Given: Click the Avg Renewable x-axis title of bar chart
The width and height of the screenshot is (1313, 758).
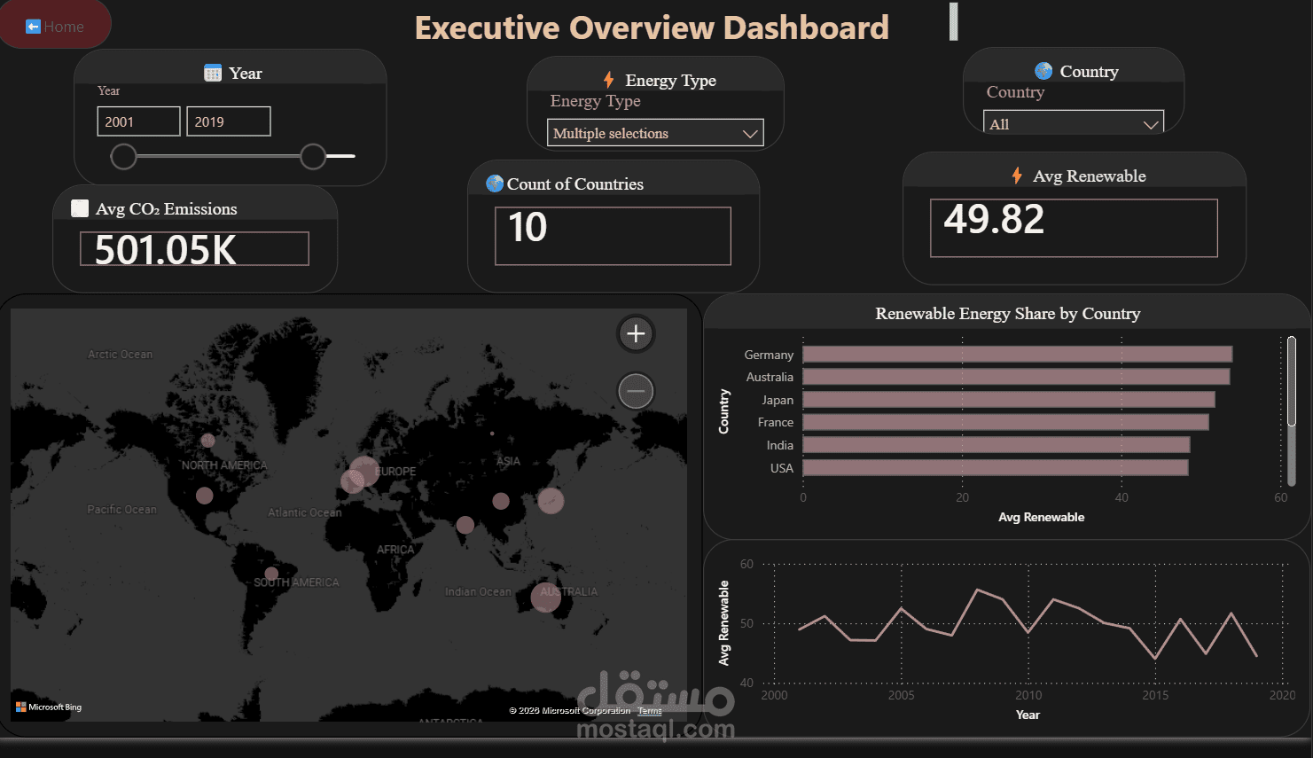Looking at the screenshot, I should 1042,517.
